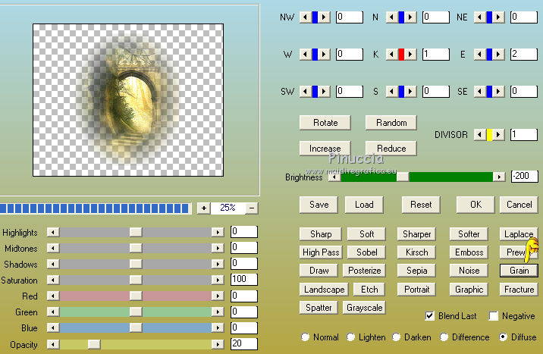Screen dimensions: 543x354
Task: Click the Midtones slider thumb
Action: tap(136, 248)
